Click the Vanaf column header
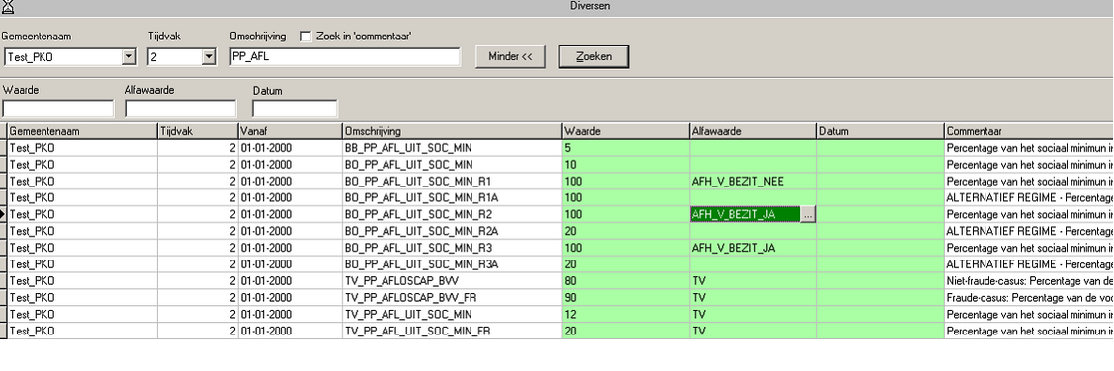 coord(291,132)
